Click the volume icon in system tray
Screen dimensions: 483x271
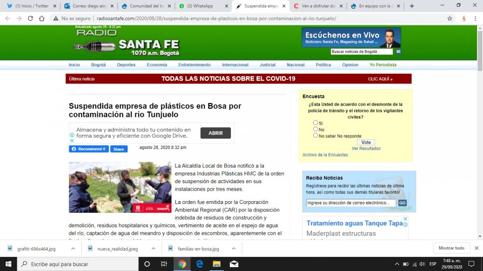tap(422, 264)
